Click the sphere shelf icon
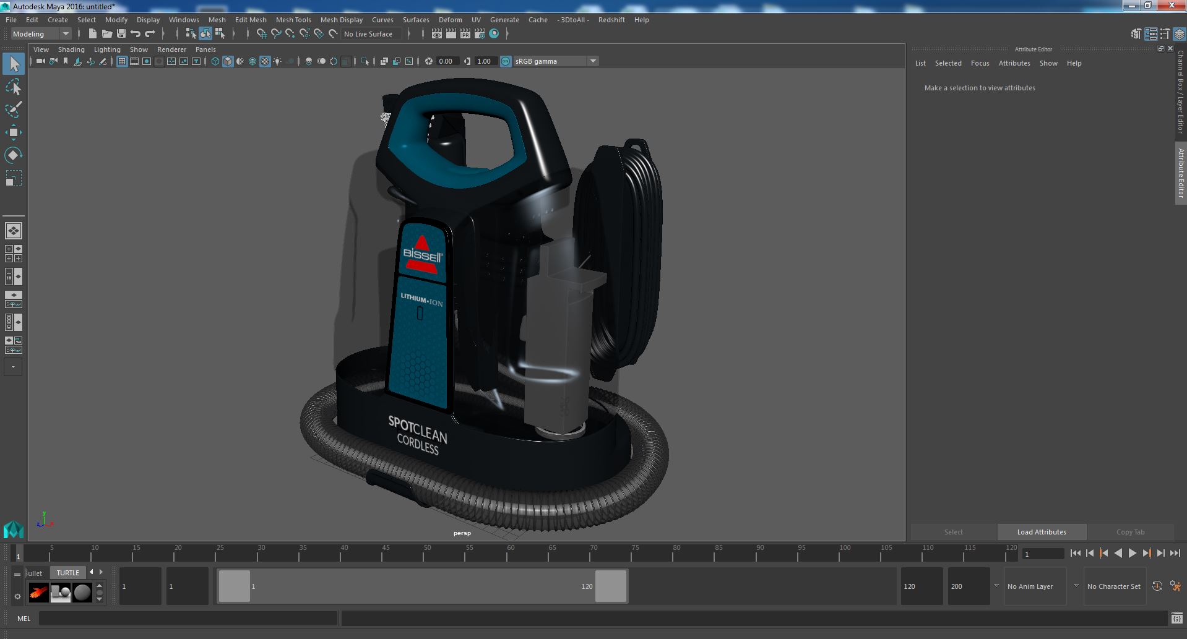The width and height of the screenshot is (1187, 639). pos(82,593)
